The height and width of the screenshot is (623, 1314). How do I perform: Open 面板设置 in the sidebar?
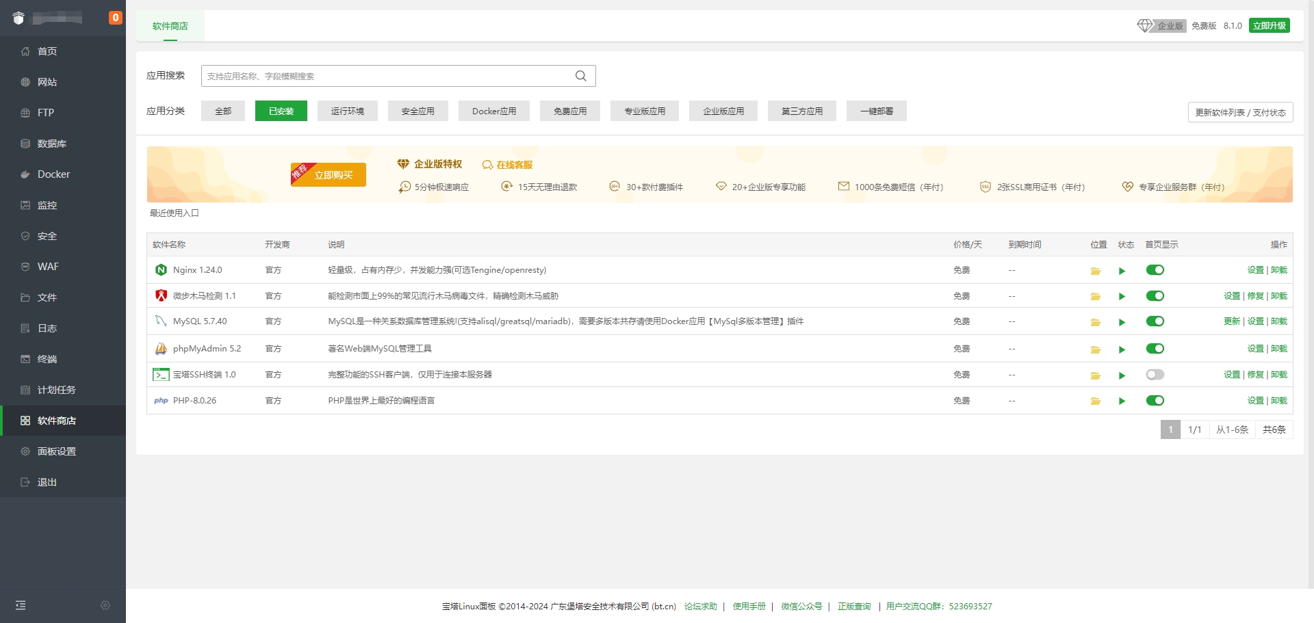63,451
